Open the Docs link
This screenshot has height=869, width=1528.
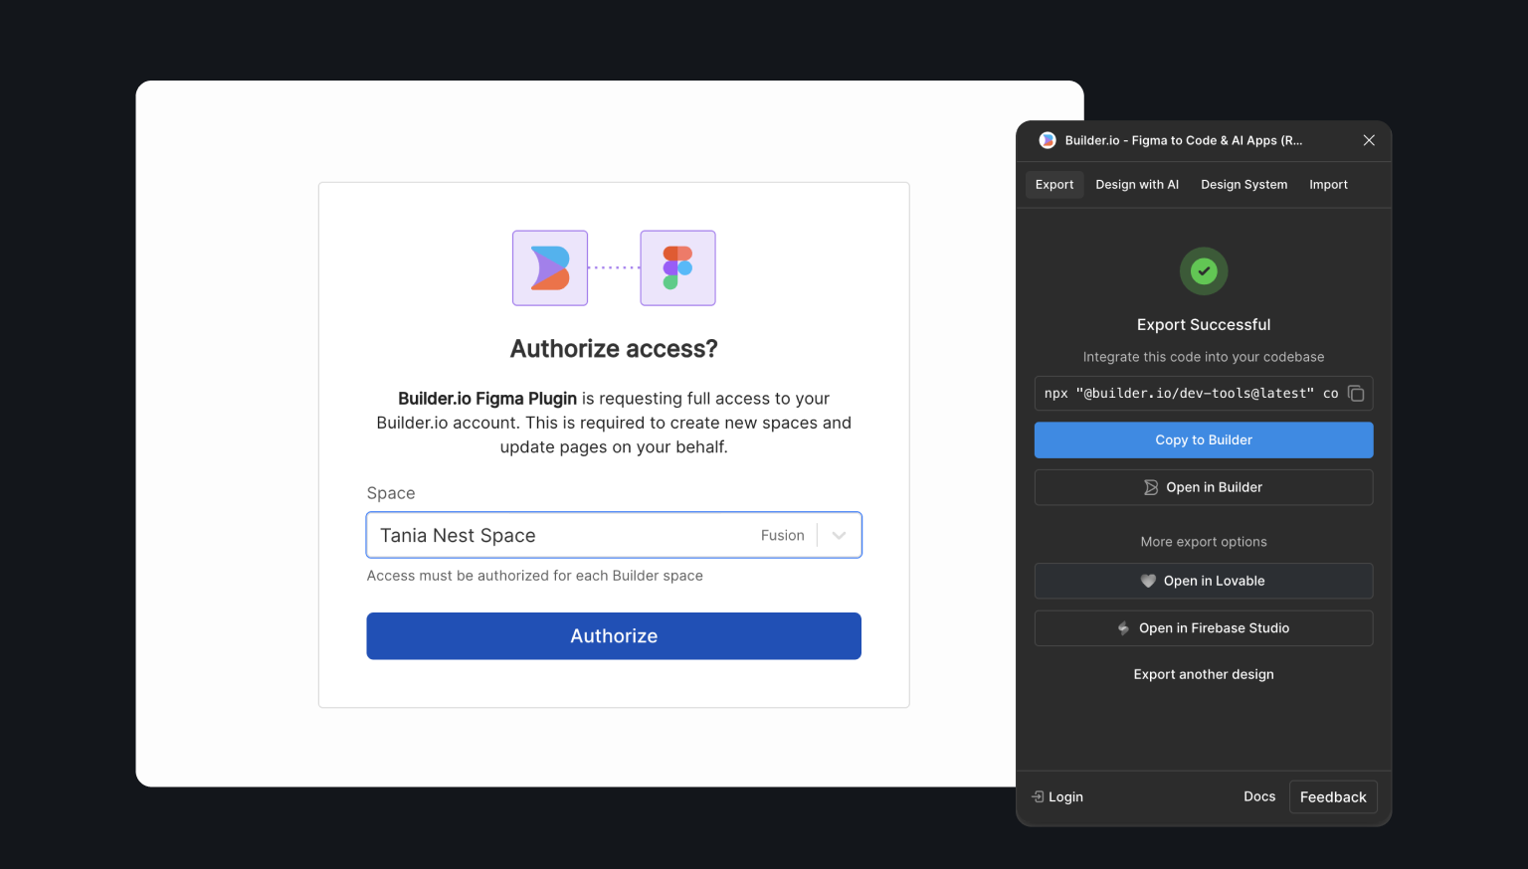point(1259,796)
